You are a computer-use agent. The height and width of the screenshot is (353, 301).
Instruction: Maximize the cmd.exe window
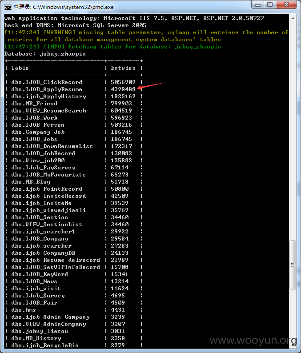pyautogui.click(x=270, y=5)
